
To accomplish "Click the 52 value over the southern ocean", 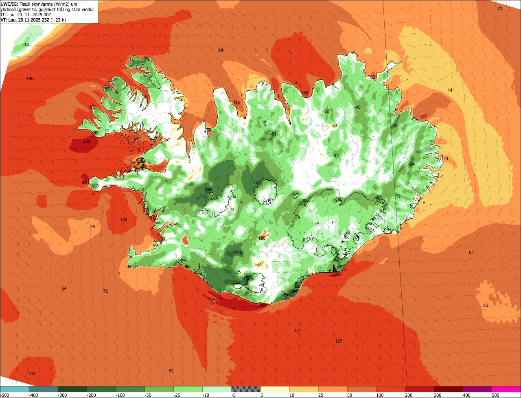I will [x=171, y=371].
